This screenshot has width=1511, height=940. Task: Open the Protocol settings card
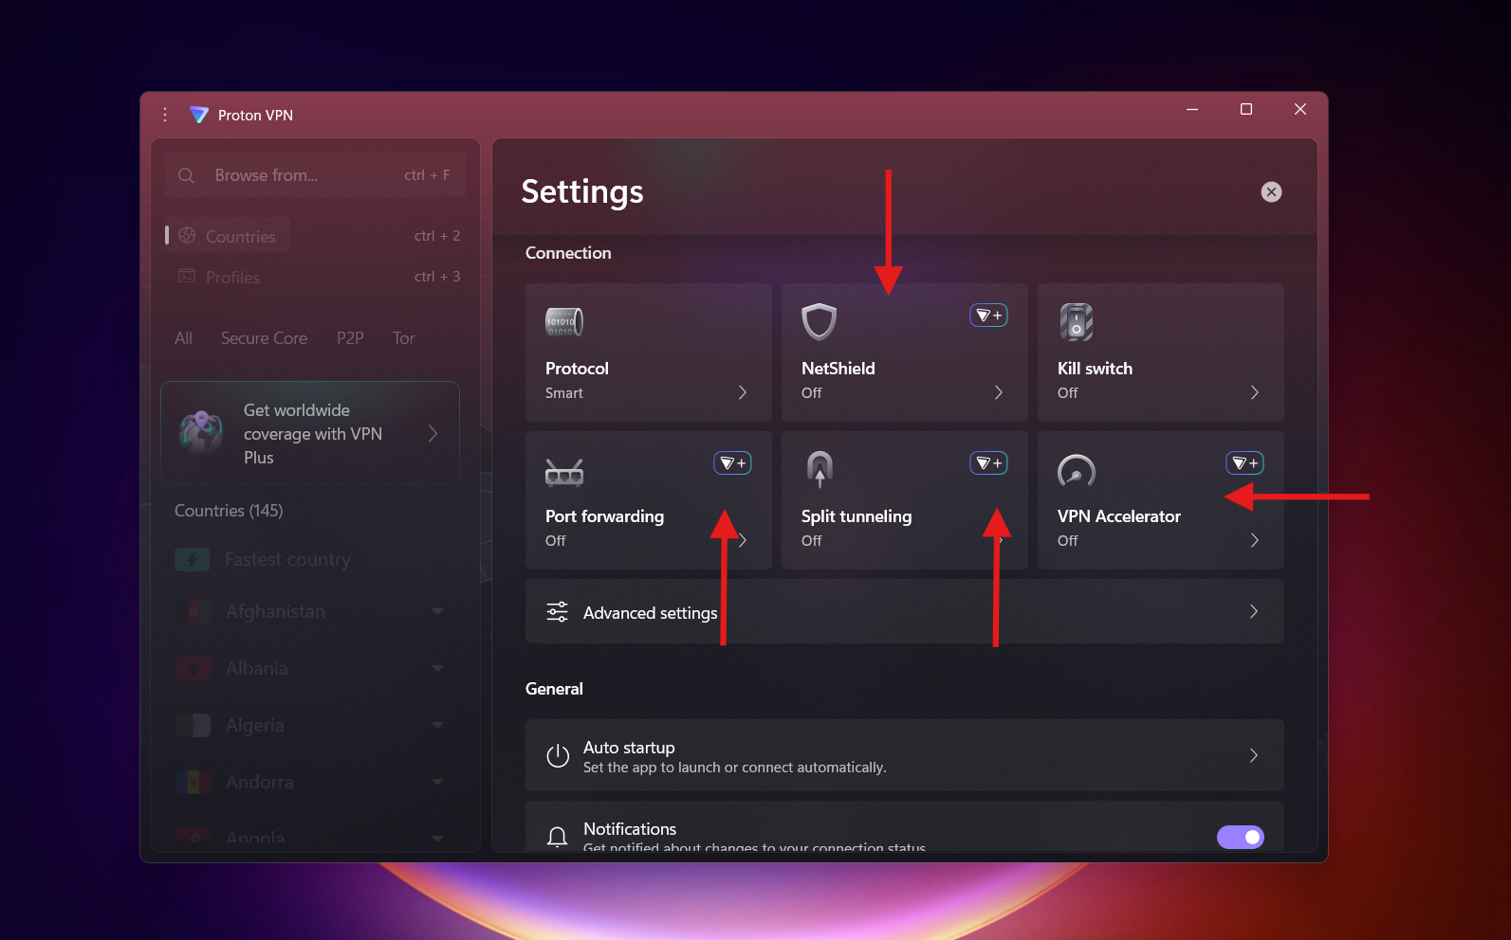click(x=649, y=352)
